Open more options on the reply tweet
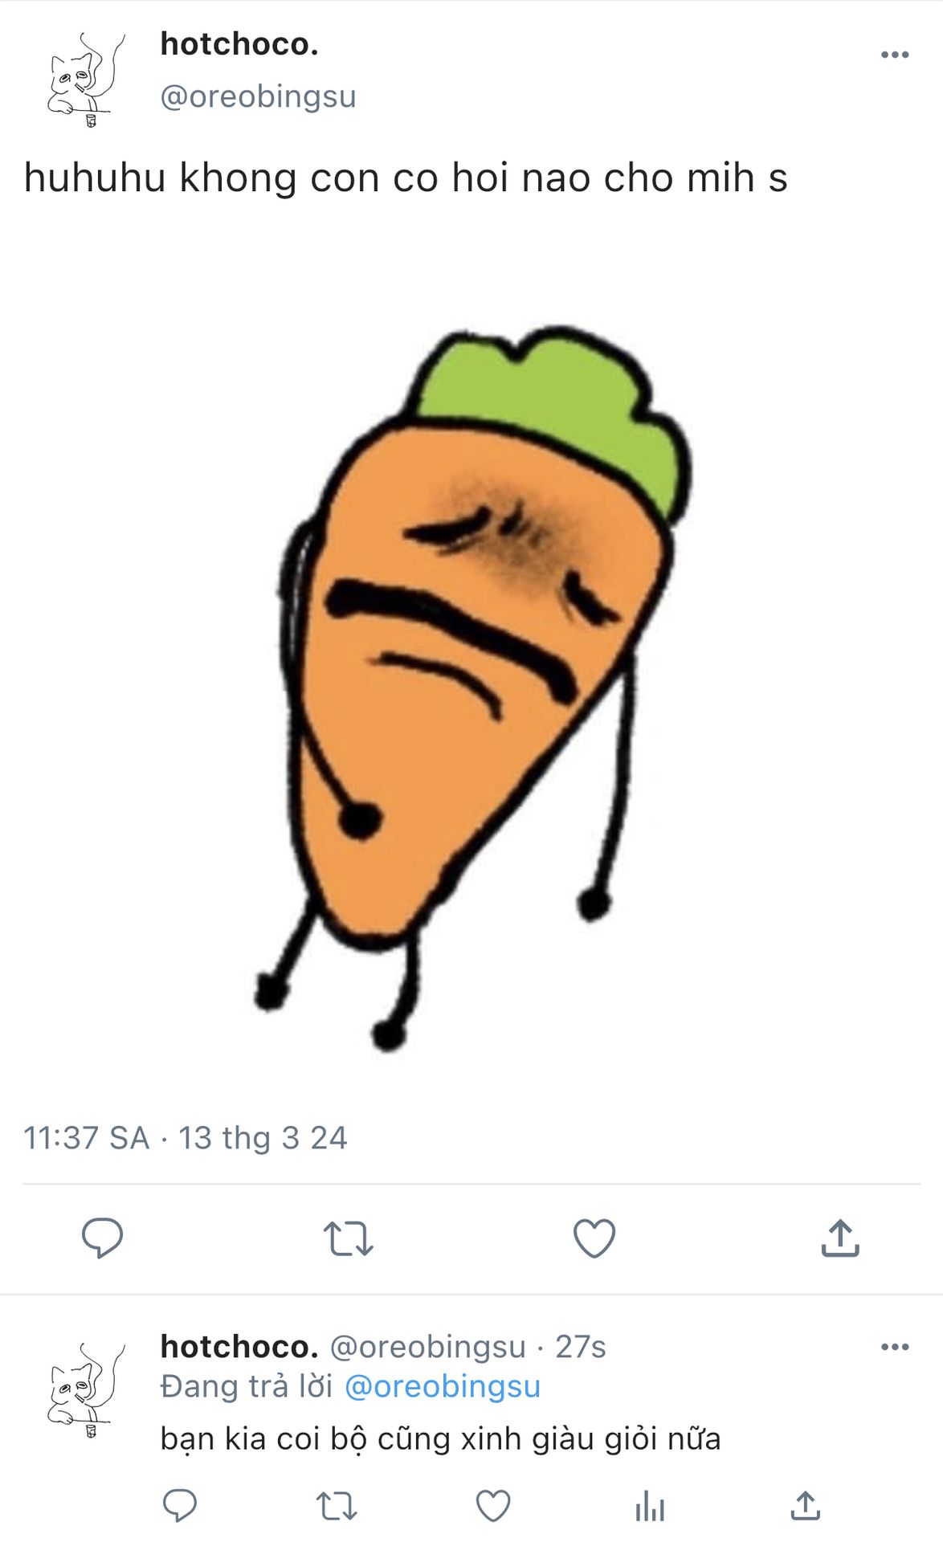This screenshot has height=1542, width=943. [895, 1347]
